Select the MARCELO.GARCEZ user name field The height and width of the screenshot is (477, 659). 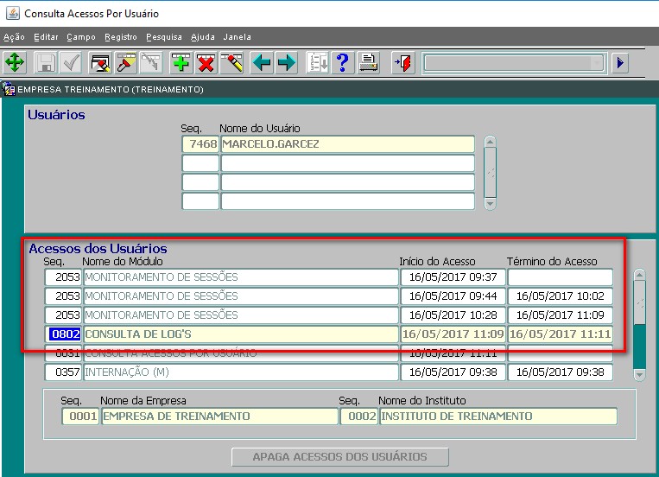[347, 144]
